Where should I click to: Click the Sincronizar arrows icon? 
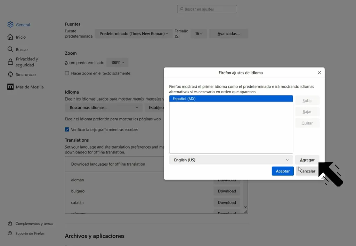point(10,74)
